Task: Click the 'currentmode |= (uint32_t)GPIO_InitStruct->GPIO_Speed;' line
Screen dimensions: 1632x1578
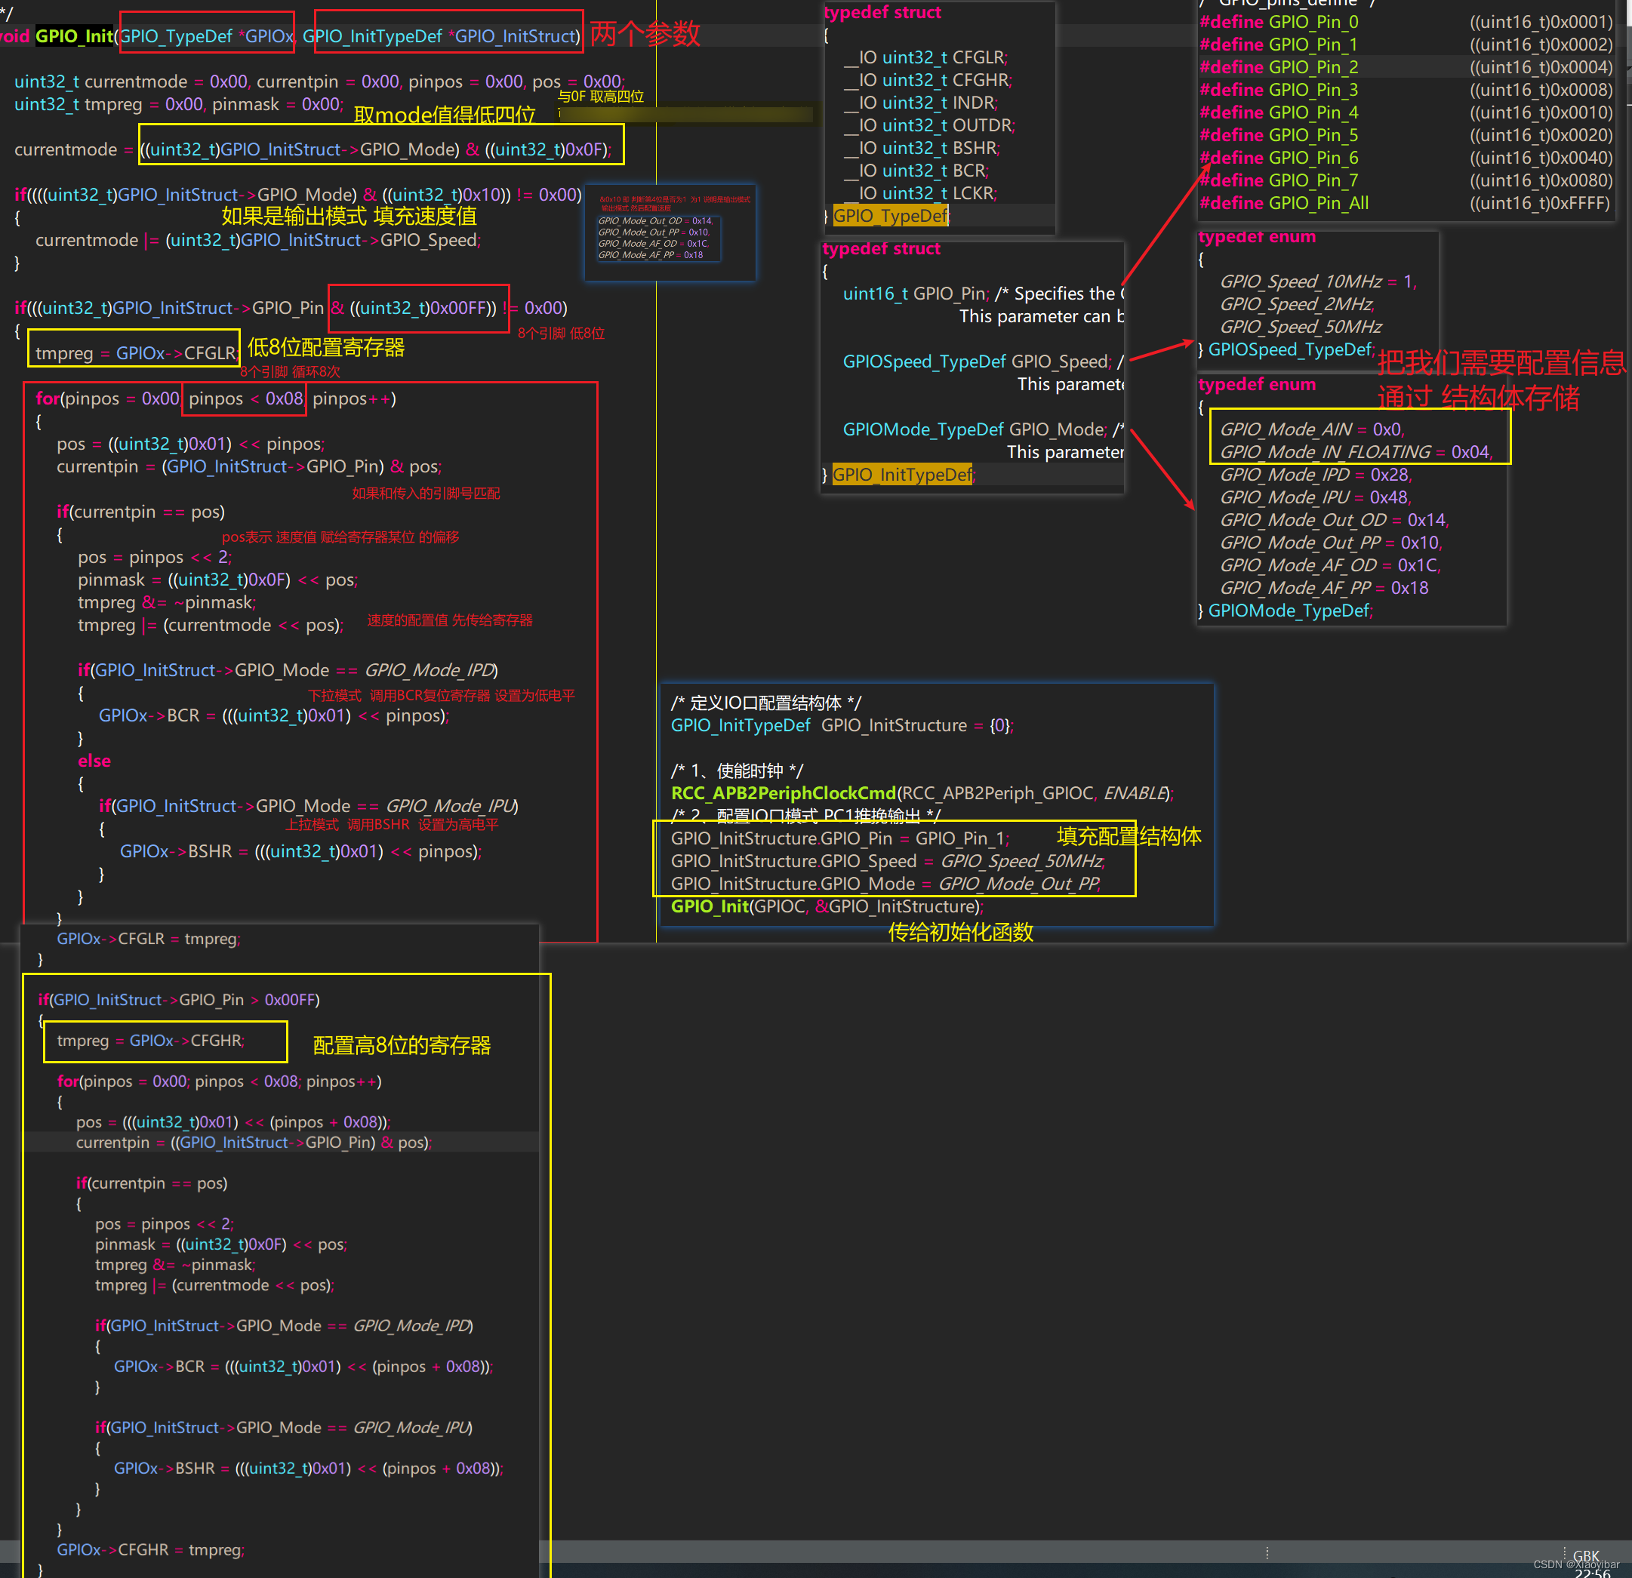Action: click(258, 240)
